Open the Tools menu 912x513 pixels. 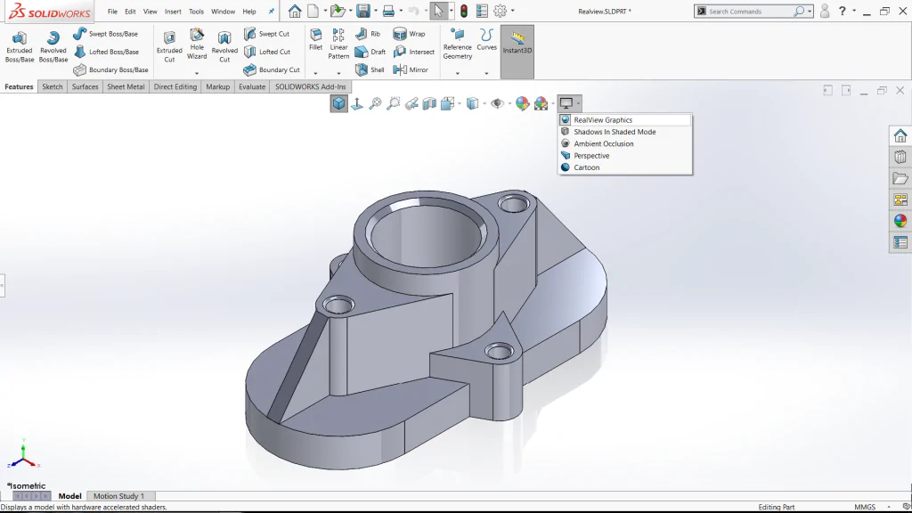click(196, 12)
